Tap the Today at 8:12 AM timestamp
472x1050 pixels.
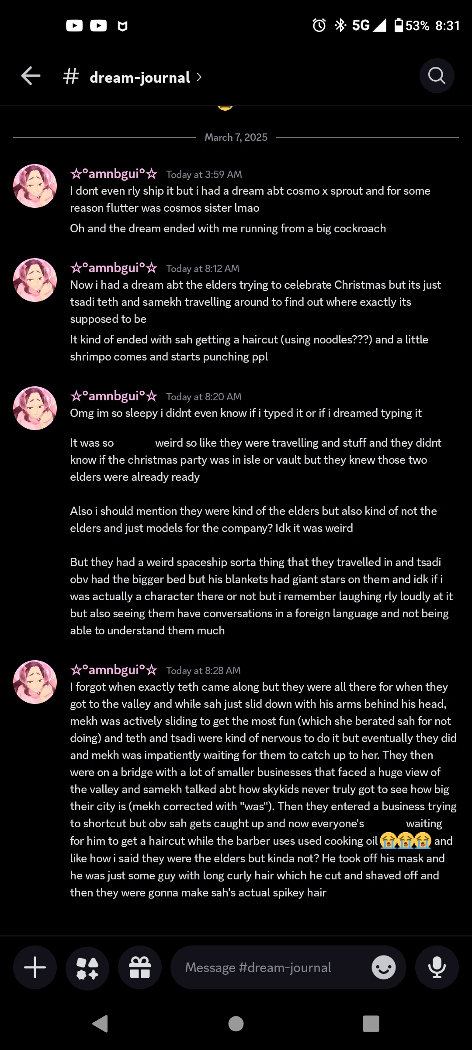(x=203, y=268)
